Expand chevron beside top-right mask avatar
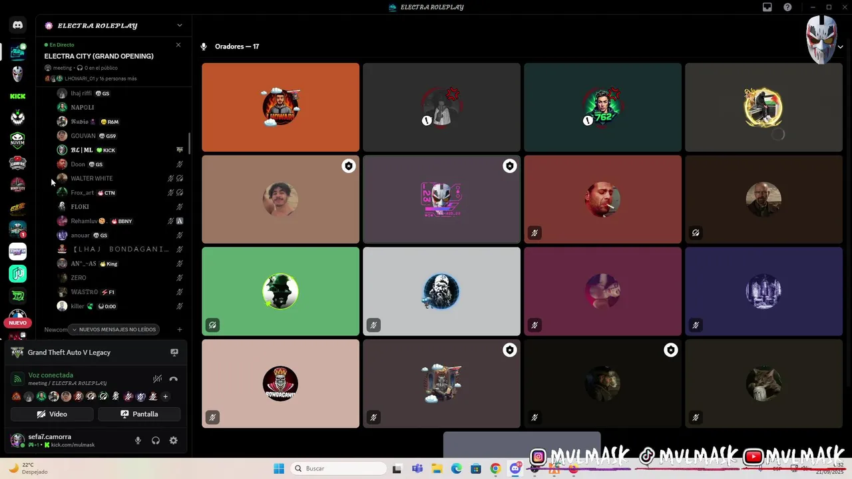The image size is (852, 479). point(841,47)
